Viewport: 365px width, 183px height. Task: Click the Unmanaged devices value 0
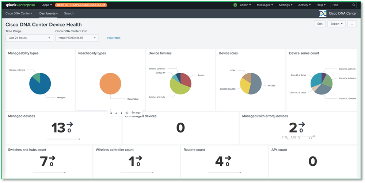pos(180,128)
